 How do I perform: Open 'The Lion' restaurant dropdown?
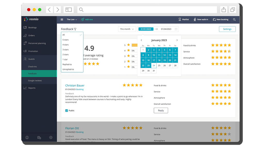pyautogui.click(x=71, y=19)
